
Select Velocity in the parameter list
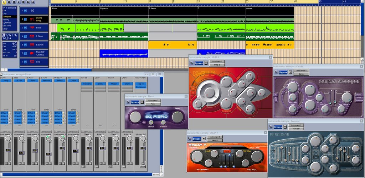pyautogui.click(x=6, y=20)
